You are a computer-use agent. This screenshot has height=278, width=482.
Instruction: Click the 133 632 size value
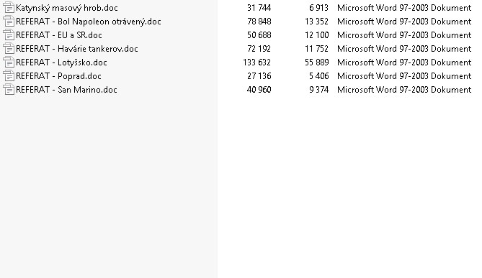click(x=257, y=62)
